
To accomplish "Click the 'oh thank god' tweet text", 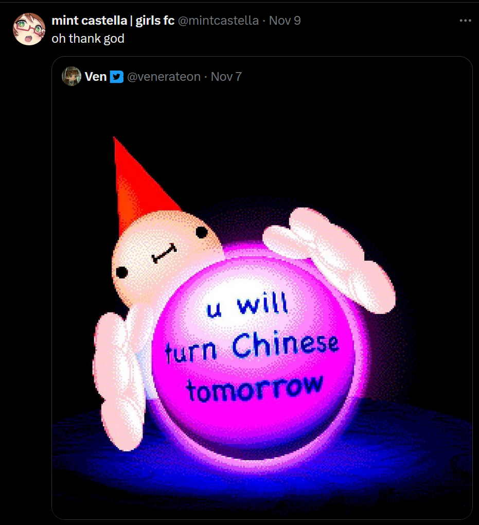I will pyautogui.click(x=88, y=39).
